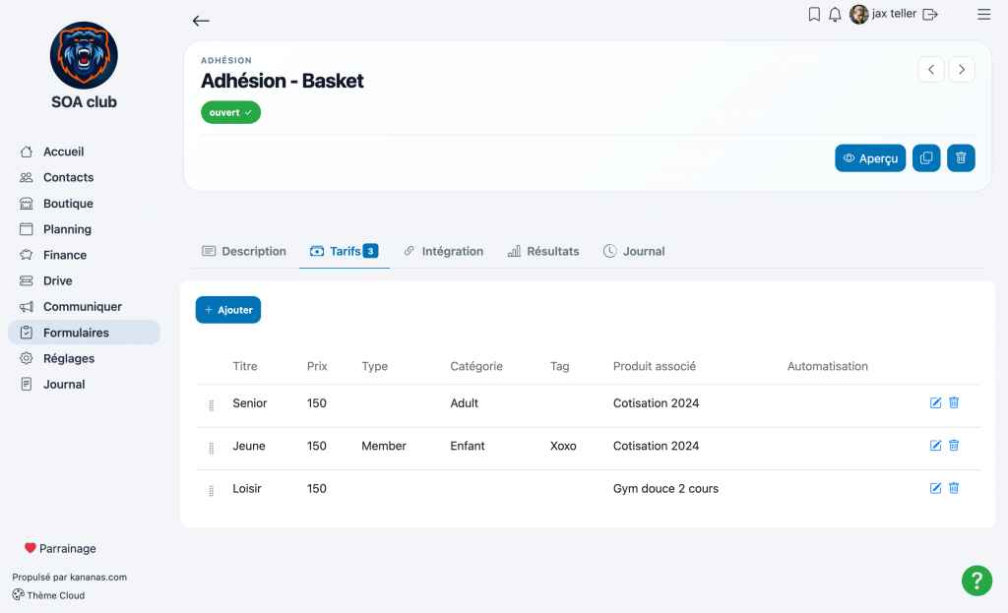Image resolution: width=1008 pixels, height=613 pixels.
Task: Go to previous form with left chevron
Action: 931,70
